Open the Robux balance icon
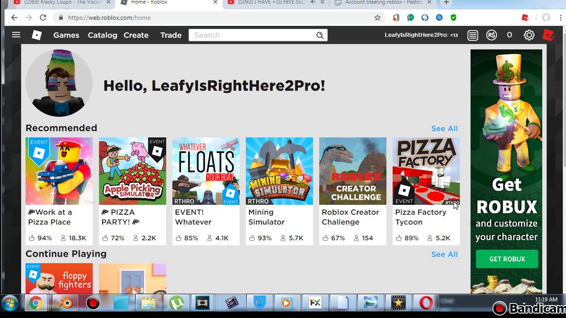This screenshot has width=566, height=318. (492, 35)
